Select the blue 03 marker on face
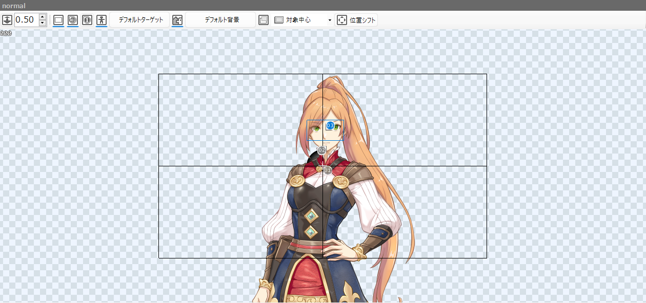 click(330, 125)
